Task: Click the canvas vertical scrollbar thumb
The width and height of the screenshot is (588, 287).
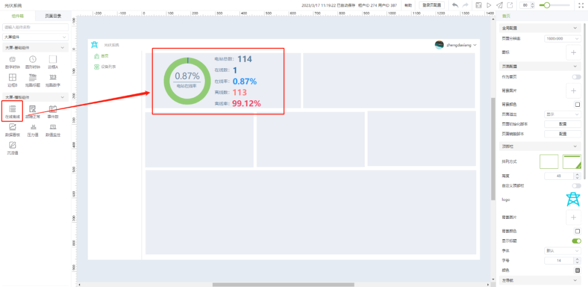Action: tap(493, 149)
